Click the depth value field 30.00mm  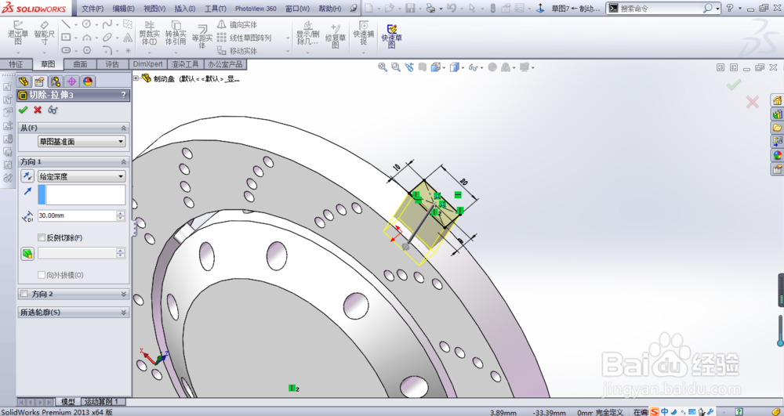click(77, 215)
